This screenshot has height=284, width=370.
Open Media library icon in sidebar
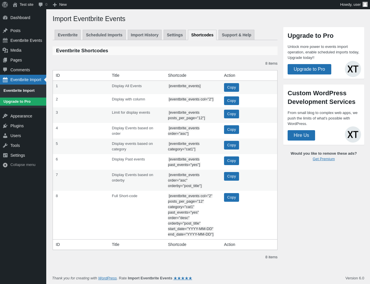(5, 50)
